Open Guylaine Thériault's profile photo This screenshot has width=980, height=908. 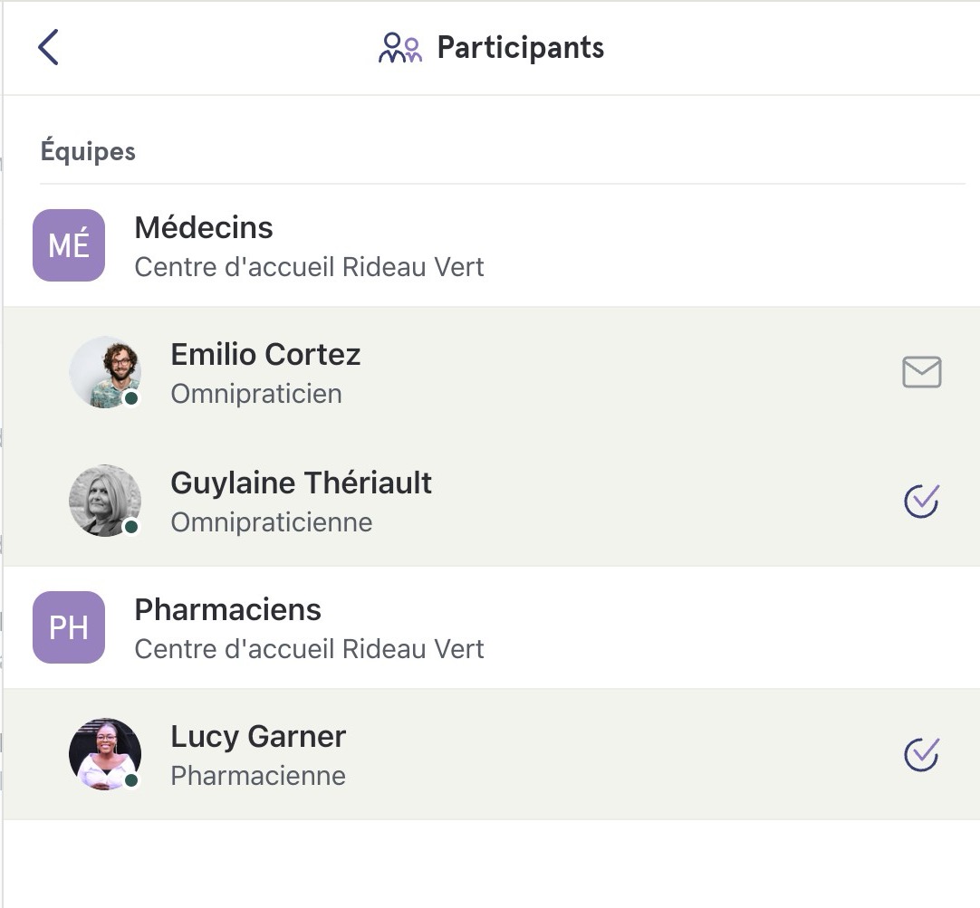click(105, 501)
